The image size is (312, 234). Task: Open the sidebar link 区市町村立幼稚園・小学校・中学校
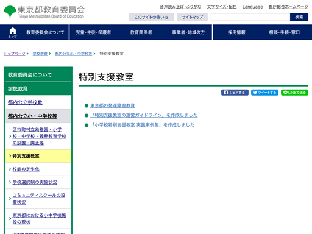[39, 136]
